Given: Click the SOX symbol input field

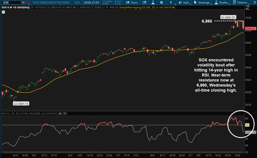Looking at the screenshot, I should coord(11,3).
